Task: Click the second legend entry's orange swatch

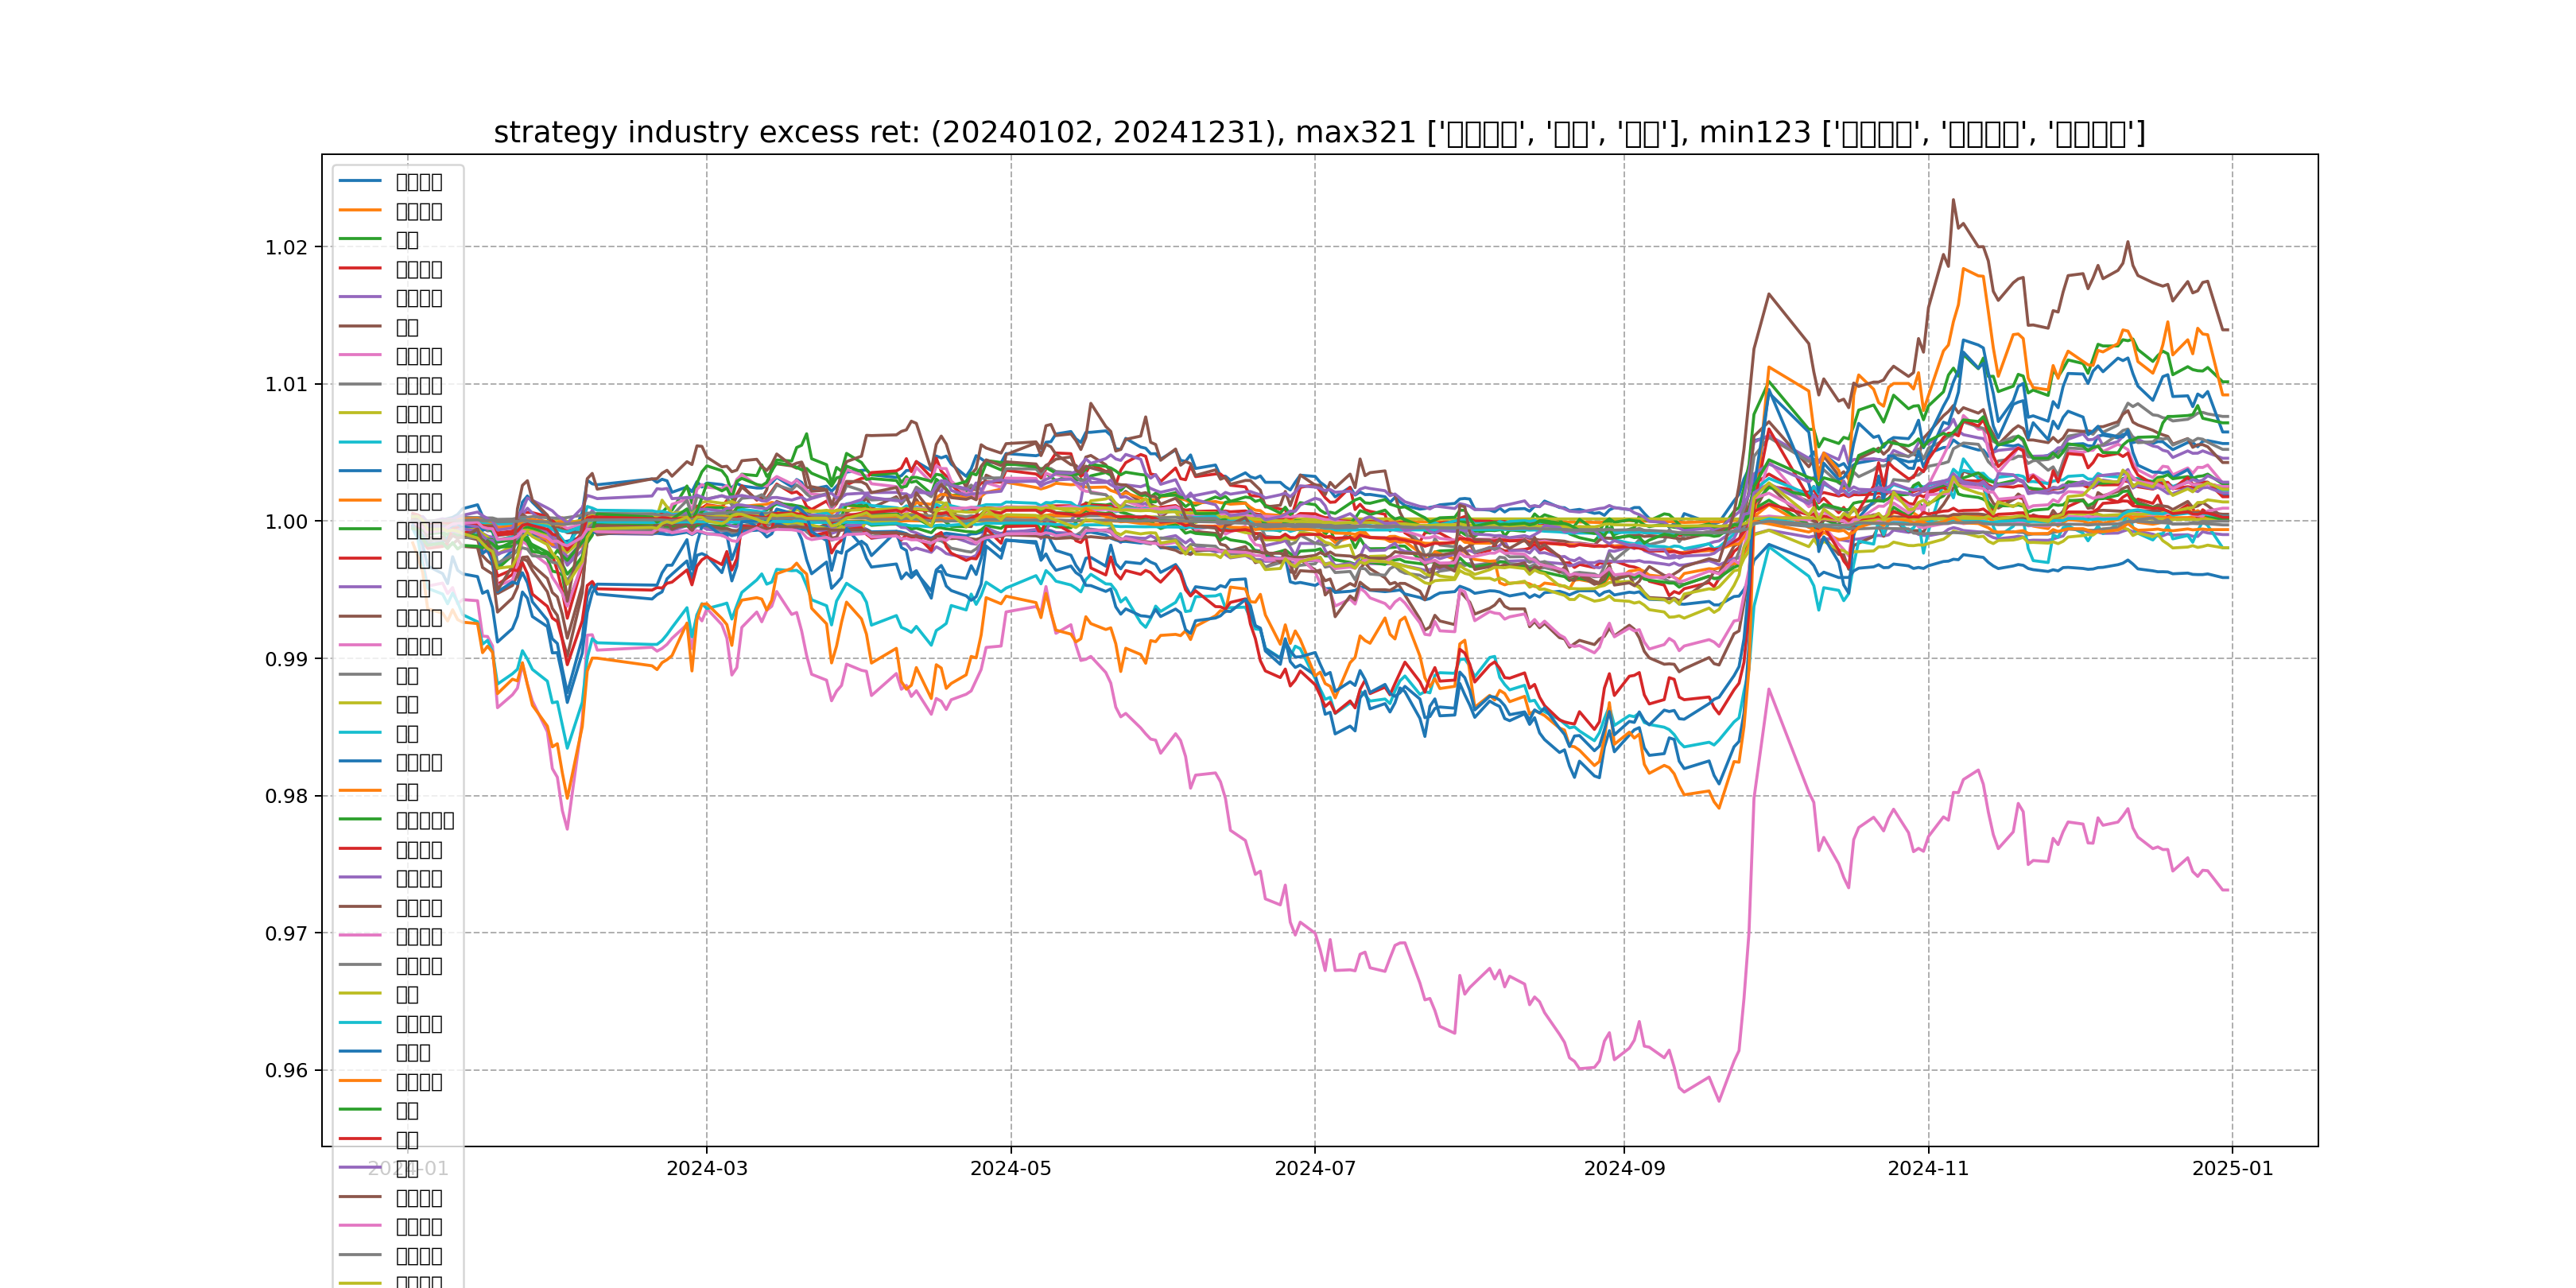Action: tap(360, 211)
